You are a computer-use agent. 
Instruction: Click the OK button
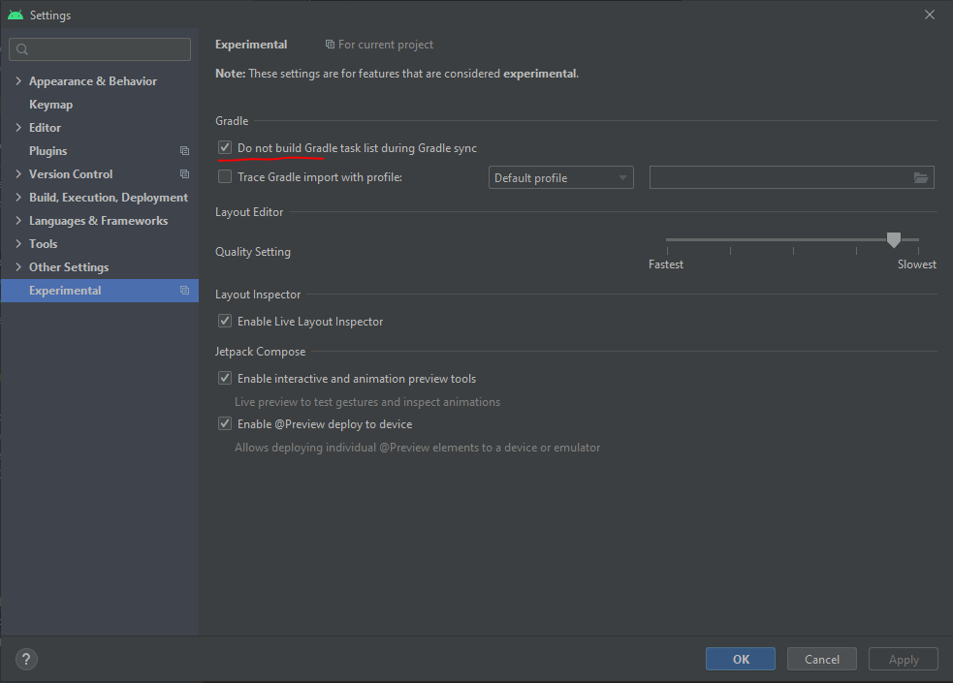click(740, 659)
